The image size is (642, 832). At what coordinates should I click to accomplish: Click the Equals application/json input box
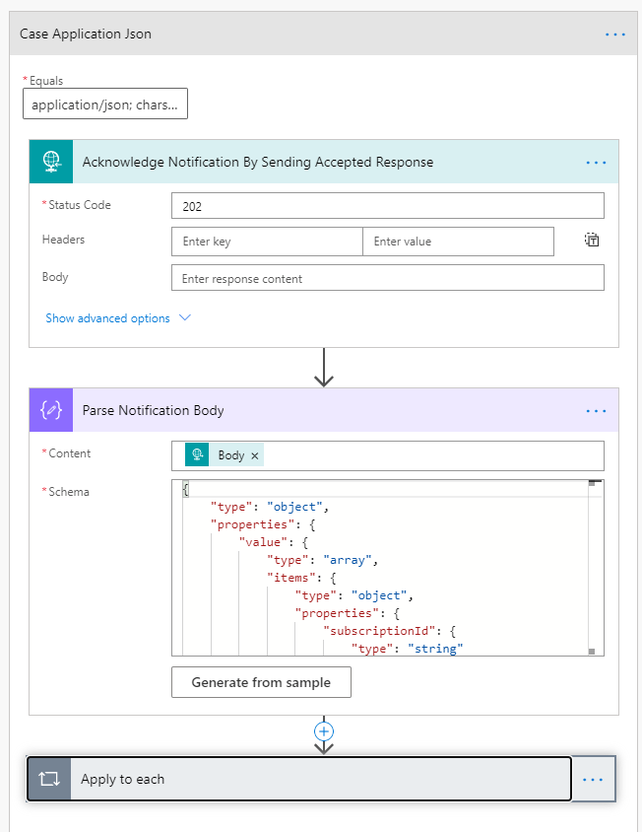[105, 104]
